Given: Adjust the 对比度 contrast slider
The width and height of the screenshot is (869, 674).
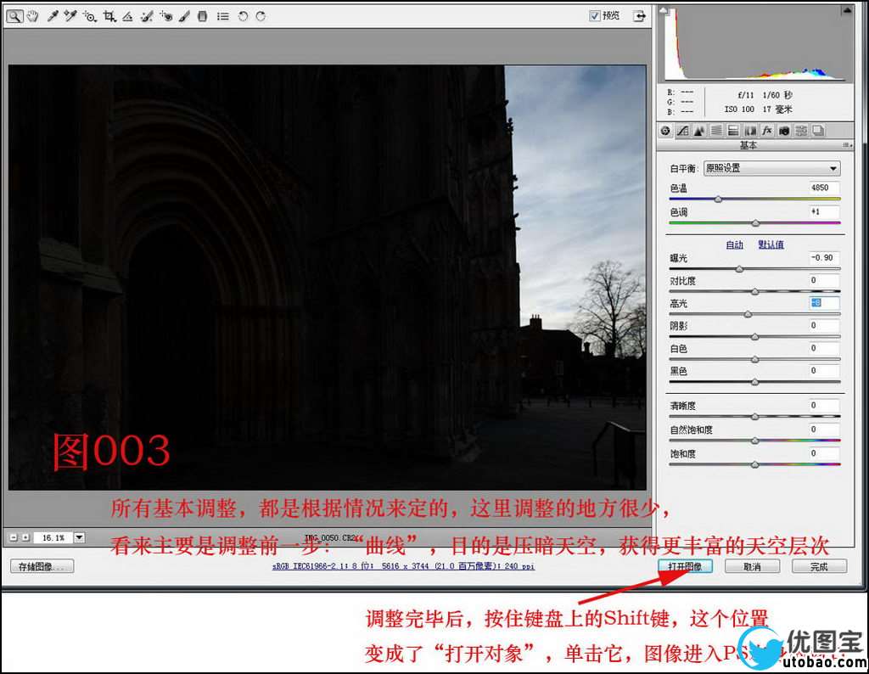Looking at the screenshot, I should click(x=754, y=291).
